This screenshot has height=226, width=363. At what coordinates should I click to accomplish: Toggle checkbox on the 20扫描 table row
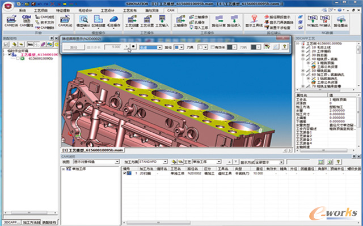point(125,173)
